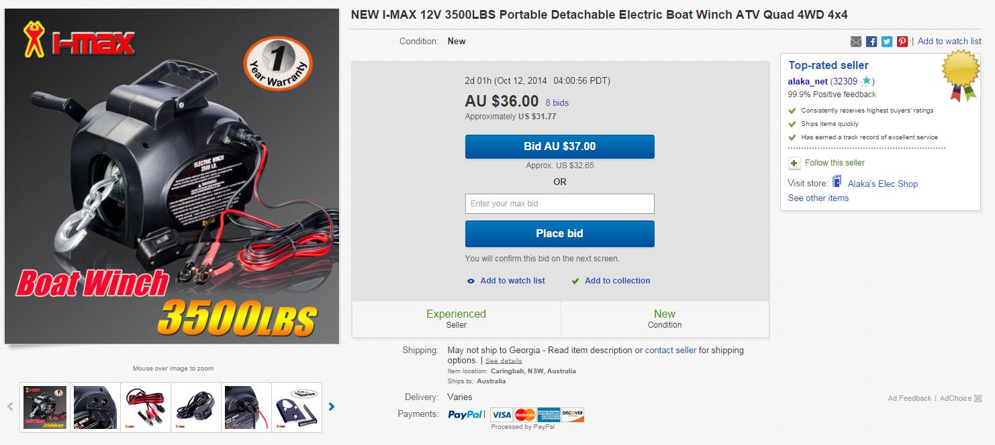Open shipping 'See details' link
The height and width of the screenshot is (445, 995).
(x=504, y=361)
